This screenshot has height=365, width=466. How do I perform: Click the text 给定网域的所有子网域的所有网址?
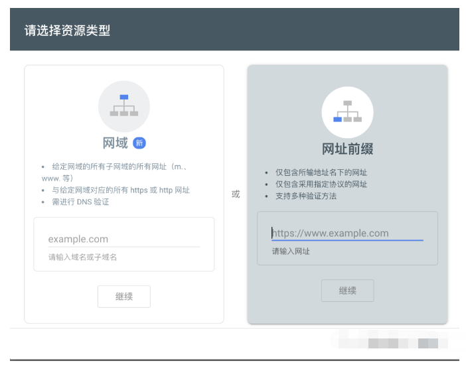click(110, 167)
